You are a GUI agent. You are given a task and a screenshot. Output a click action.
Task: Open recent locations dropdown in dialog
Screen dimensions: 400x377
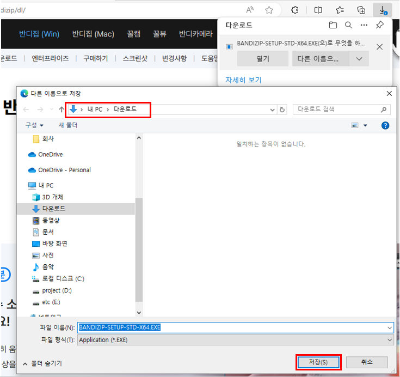pos(52,110)
